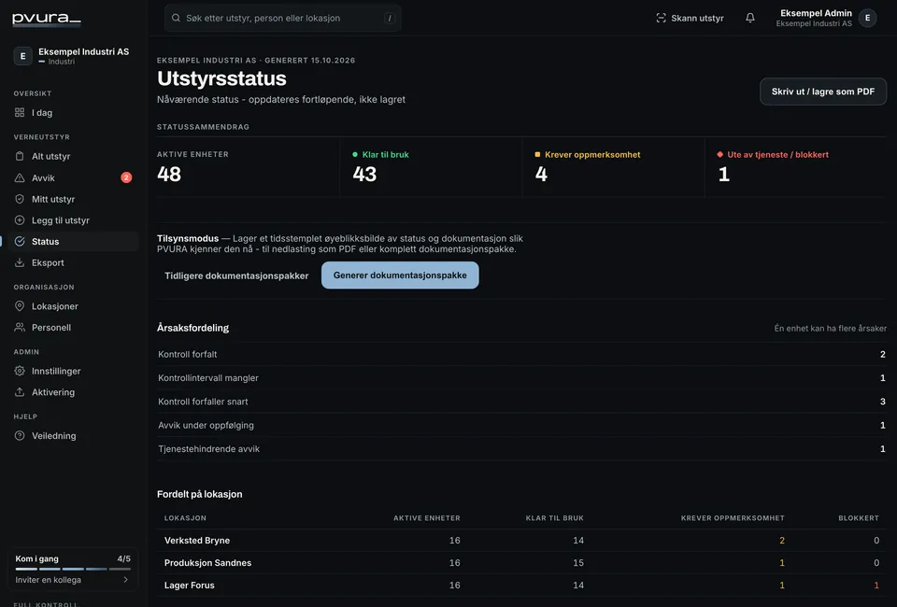Click Inviter en kollega link

tap(48, 580)
